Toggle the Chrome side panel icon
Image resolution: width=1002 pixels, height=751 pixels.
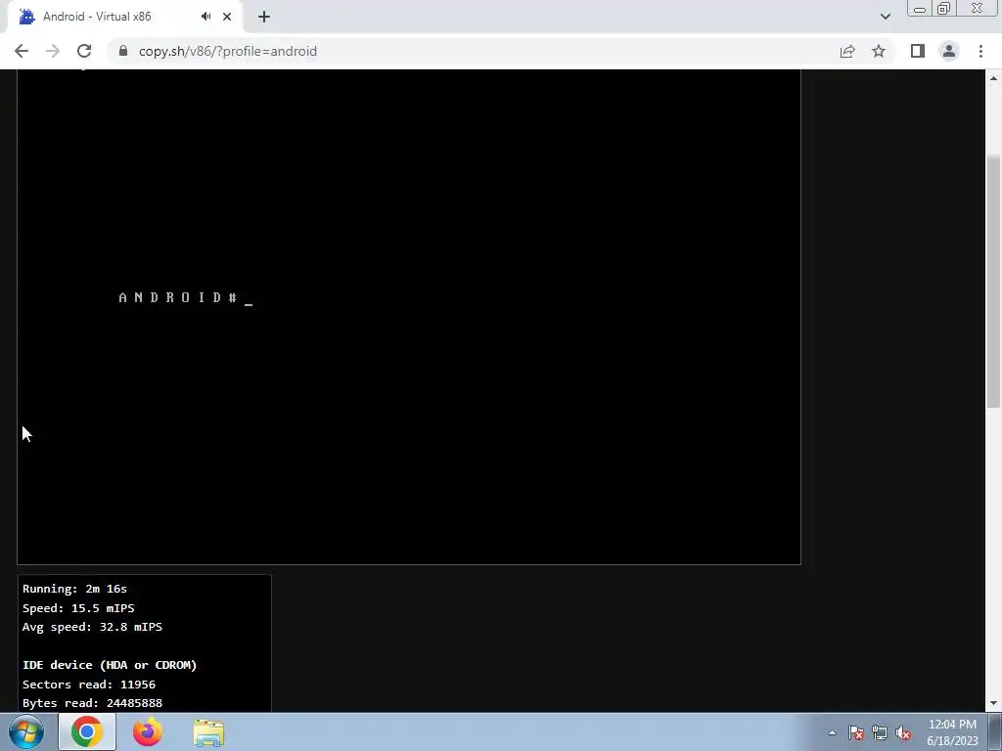(918, 51)
